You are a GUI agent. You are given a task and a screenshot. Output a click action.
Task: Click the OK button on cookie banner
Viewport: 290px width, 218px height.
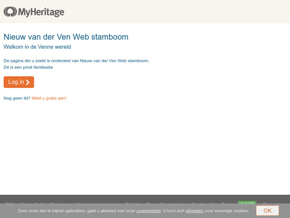[x=268, y=211]
